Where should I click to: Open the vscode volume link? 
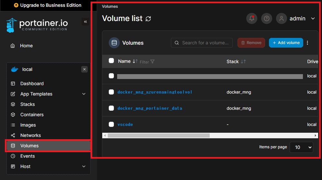125,125
